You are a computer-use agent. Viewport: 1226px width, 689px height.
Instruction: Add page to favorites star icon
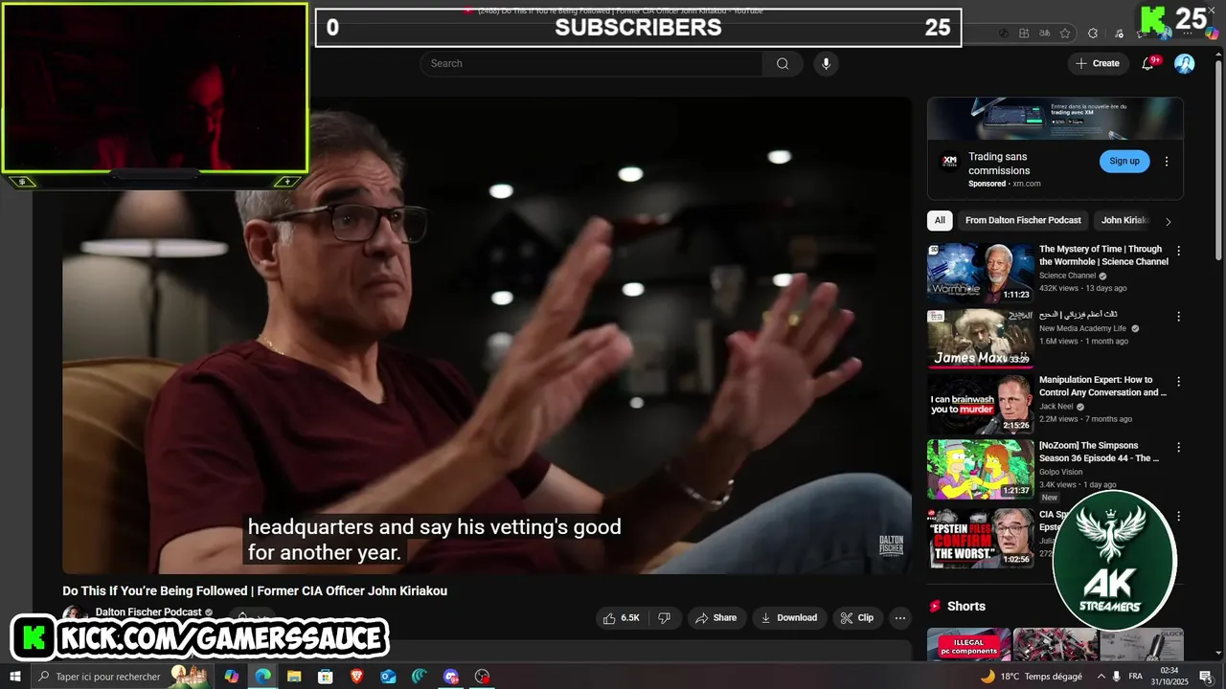[1065, 33]
